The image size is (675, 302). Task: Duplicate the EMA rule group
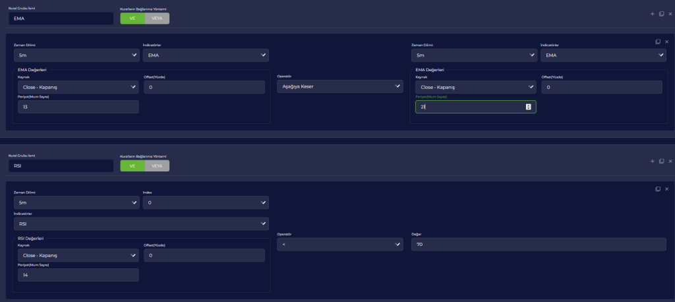pyautogui.click(x=662, y=15)
